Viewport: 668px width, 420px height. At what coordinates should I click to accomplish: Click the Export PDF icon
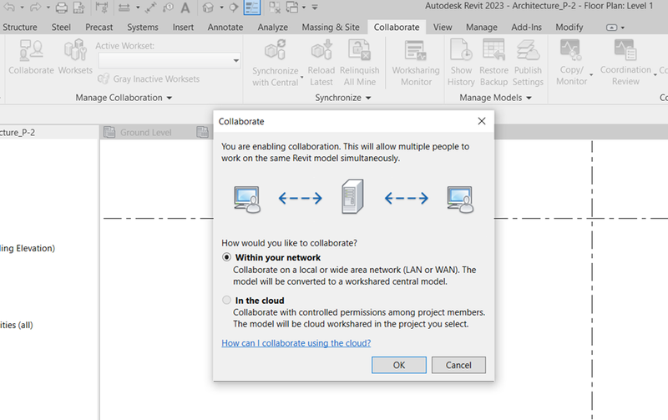point(78,8)
